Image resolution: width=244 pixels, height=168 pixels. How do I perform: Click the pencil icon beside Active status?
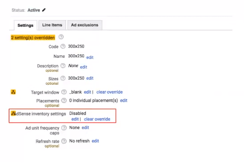(44, 10)
